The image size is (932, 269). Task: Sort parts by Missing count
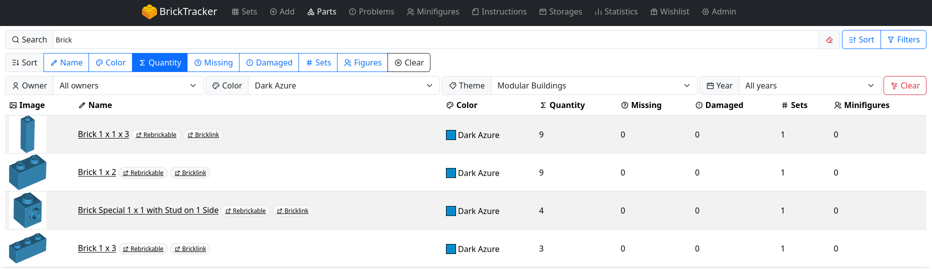[x=213, y=62]
